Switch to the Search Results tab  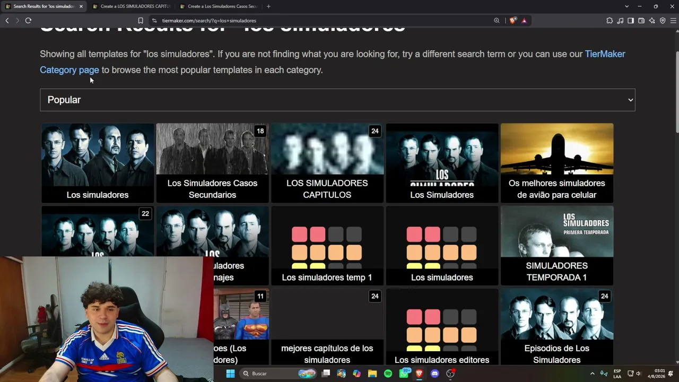tap(43, 6)
